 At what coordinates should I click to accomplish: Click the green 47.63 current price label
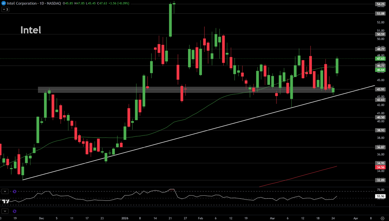click(x=380, y=59)
